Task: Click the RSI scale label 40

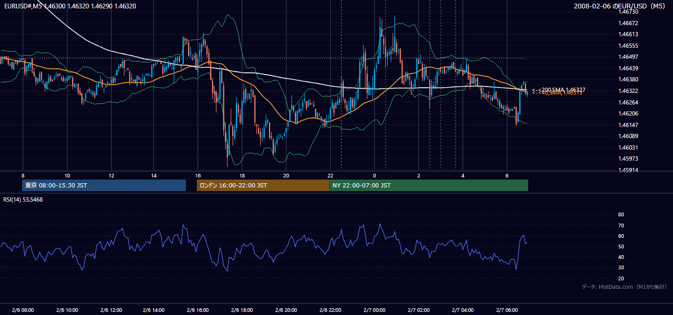Action: click(621, 257)
